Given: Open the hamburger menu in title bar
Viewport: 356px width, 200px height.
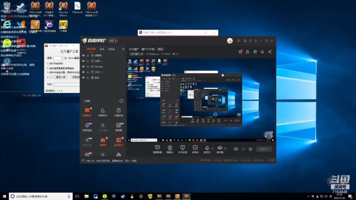Looking at the screenshot, I should (255, 41).
